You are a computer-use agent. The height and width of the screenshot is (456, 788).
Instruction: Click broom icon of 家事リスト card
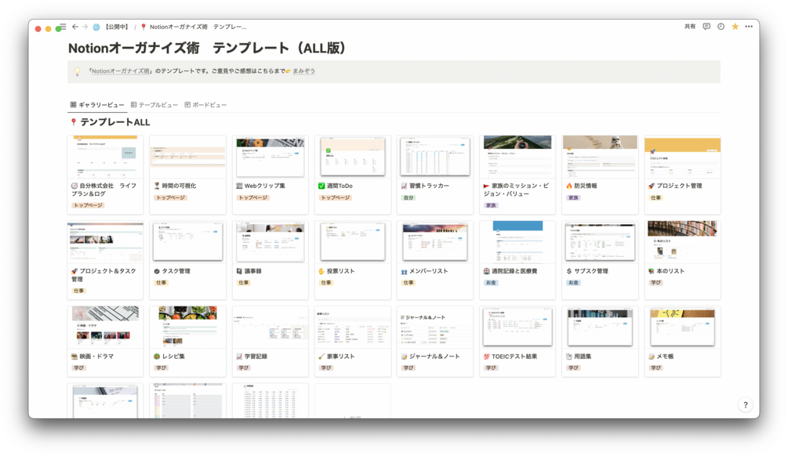click(x=321, y=356)
